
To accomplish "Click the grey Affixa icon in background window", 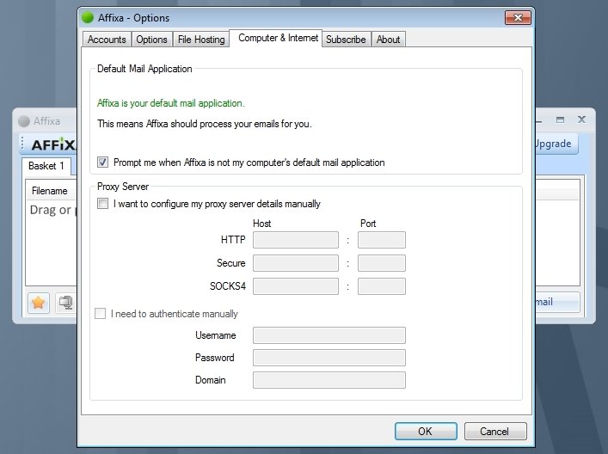I will [24, 121].
